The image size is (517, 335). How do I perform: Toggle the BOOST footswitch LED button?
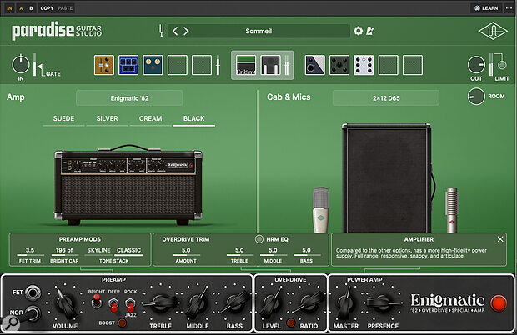click(x=122, y=322)
